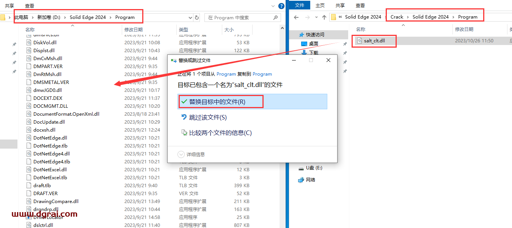This screenshot has width=512, height=228.
Task: Select DmRtMsh.dll in the left file list
Action: [x=47, y=74]
